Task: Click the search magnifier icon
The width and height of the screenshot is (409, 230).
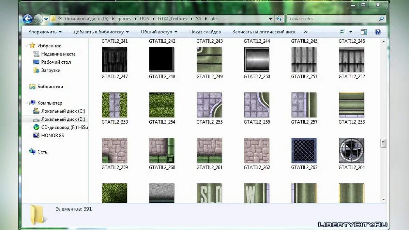Action: click(381, 19)
